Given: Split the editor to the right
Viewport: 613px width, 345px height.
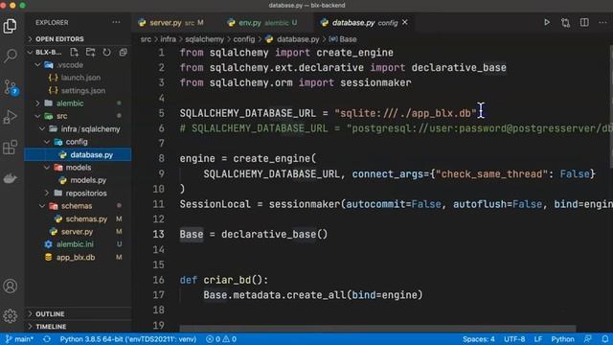Looking at the screenshot, I should 584,23.
